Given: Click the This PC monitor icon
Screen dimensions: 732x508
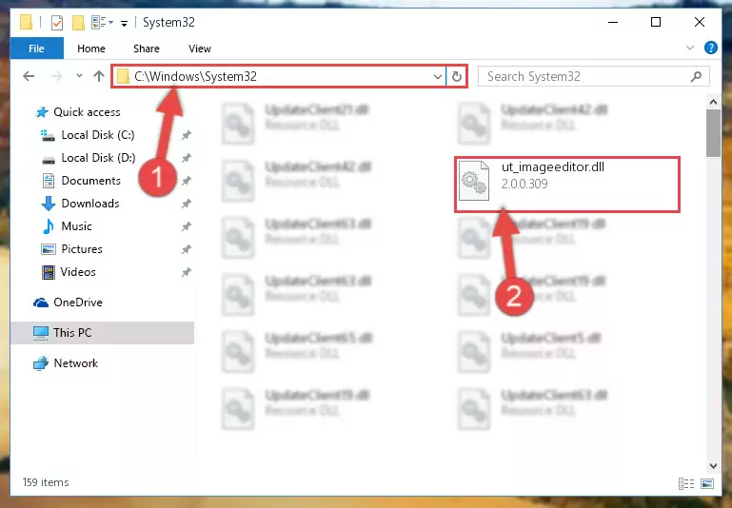Looking at the screenshot, I should [x=41, y=333].
